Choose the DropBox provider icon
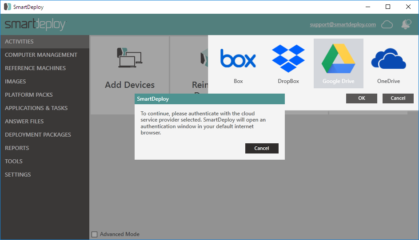Screen dimensions: 419x240 point(288,59)
